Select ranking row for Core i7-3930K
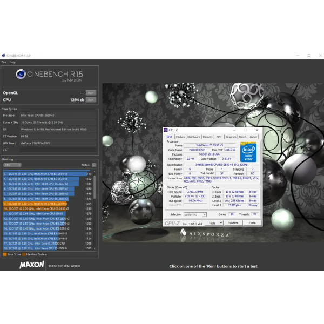 click(48, 244)
